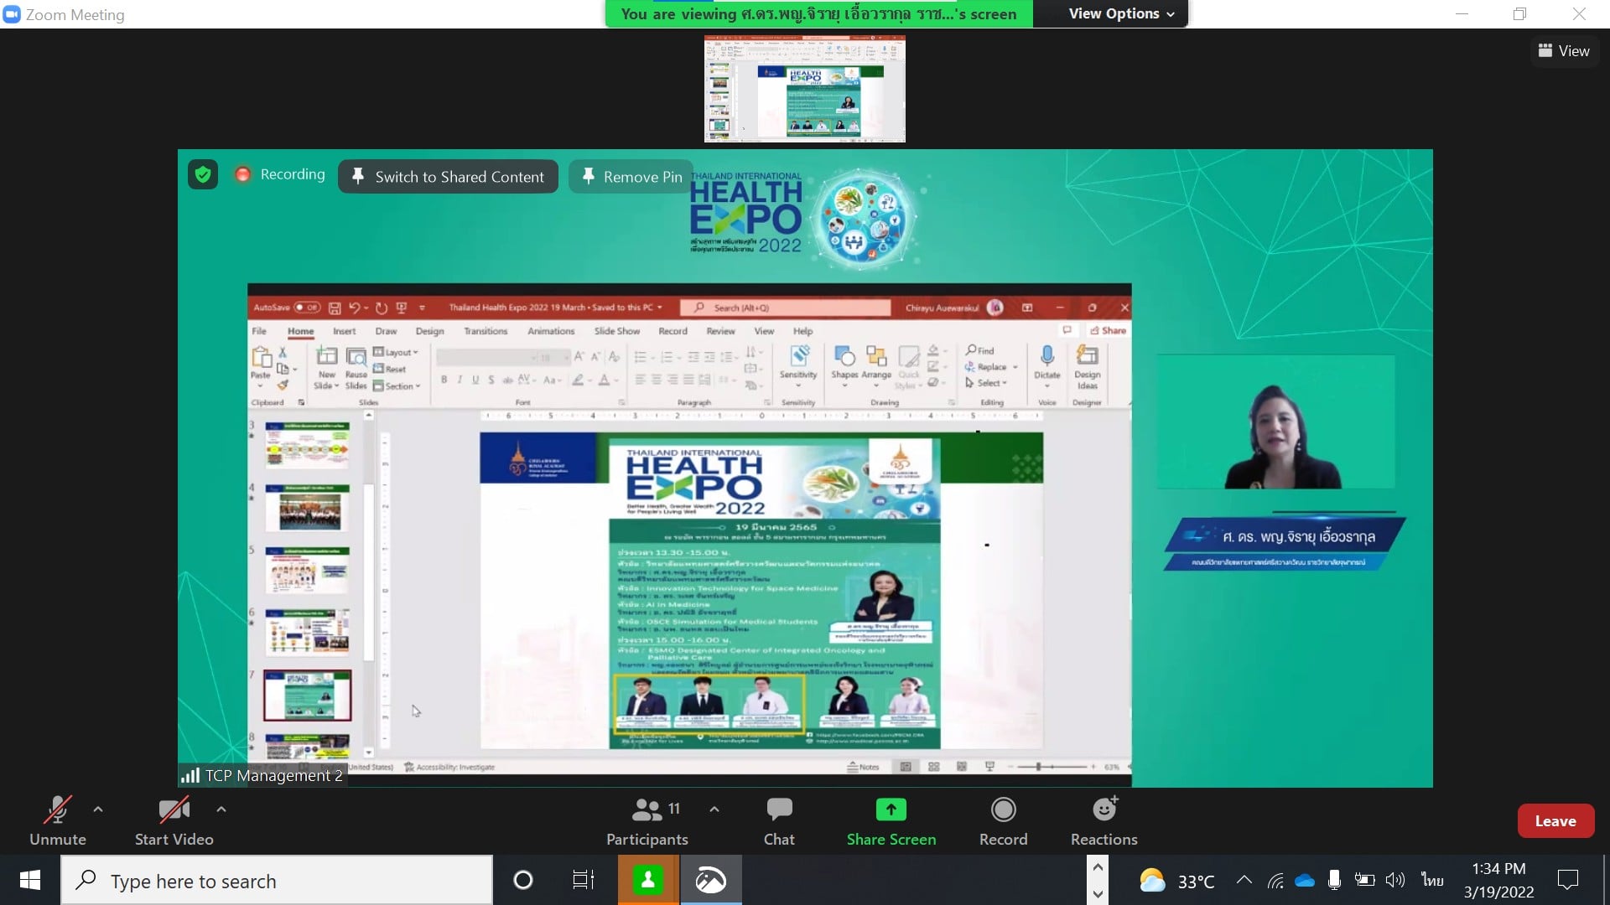1610x905 pixels.
Task: Open View Options dropdown
Action: pyautogui.click(x=1121, y=13)
